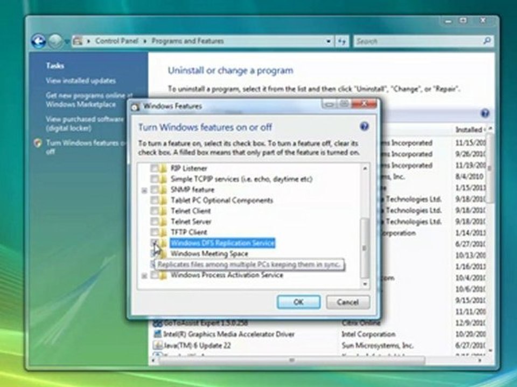
Task: Click the arrow between Control Panel and Programs
Action: tap(145, 41)
